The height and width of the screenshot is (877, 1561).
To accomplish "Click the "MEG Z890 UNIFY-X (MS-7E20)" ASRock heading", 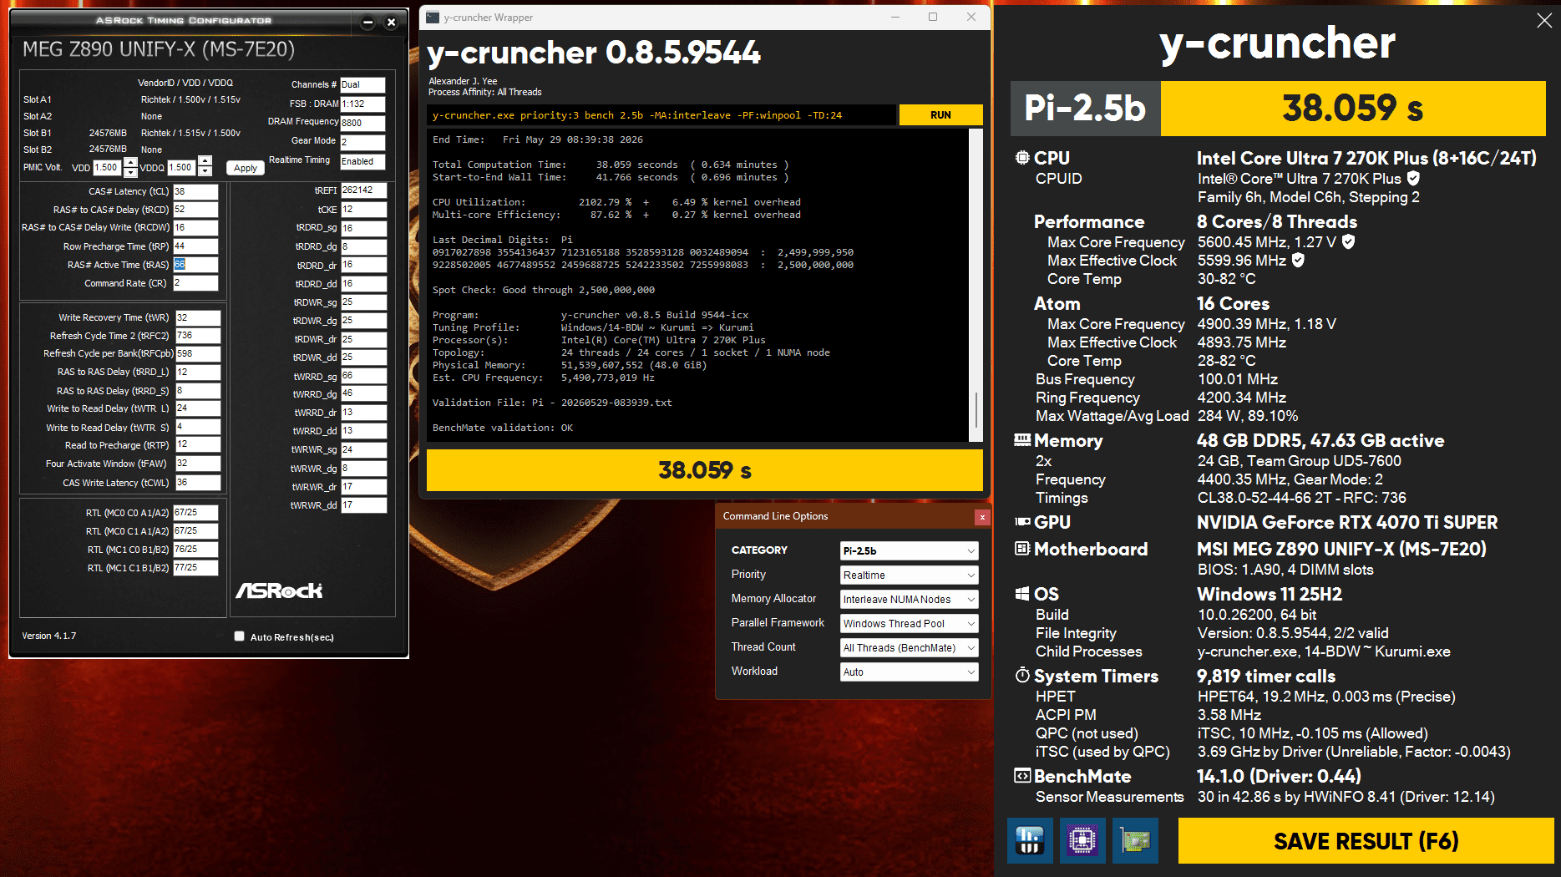I will pos(159,49).
